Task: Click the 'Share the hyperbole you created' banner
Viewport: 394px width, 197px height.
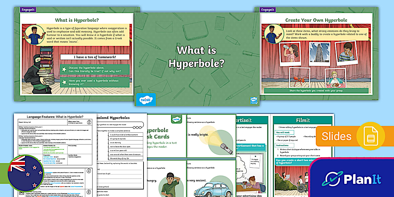Action: click(316, 91)
